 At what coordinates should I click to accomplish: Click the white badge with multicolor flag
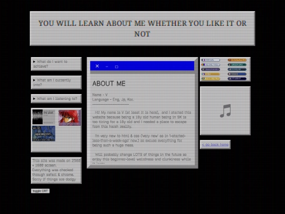[x=211, y=64]
